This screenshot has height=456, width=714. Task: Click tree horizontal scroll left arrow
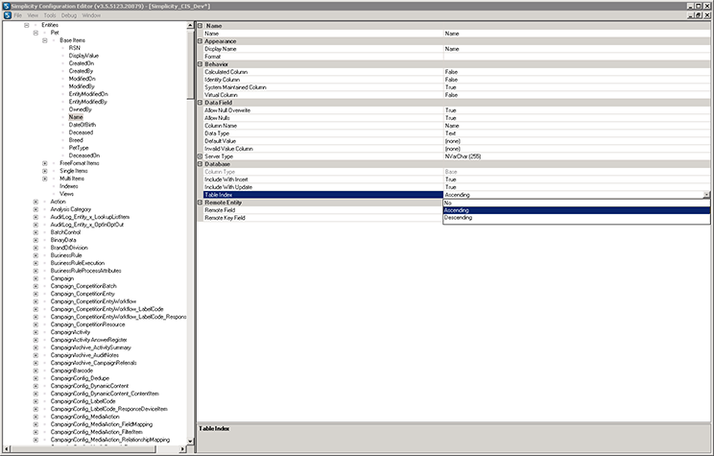tap(7, 449)
